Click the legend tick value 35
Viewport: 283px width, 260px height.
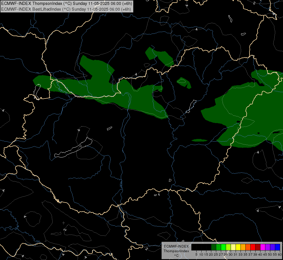click(245, 255)
